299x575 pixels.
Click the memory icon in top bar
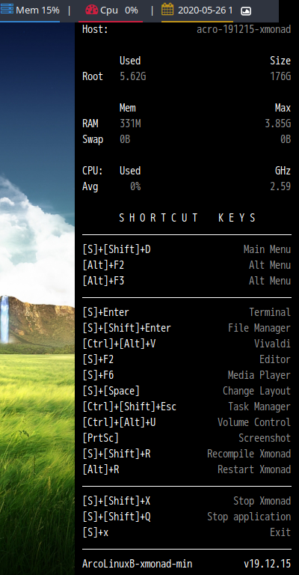[7, 10]
